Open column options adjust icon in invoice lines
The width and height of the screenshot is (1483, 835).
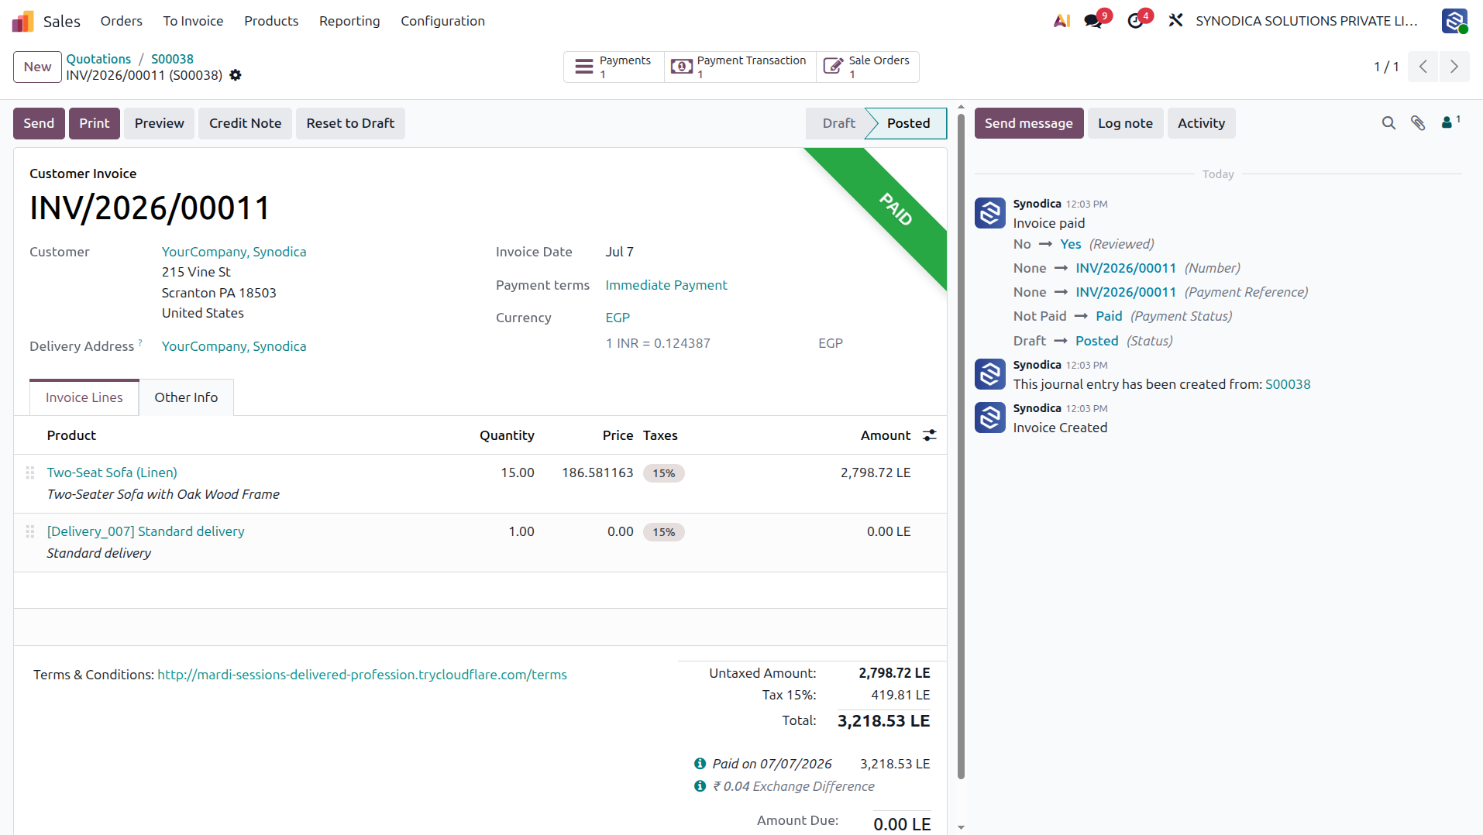click(x=930, y=435)
